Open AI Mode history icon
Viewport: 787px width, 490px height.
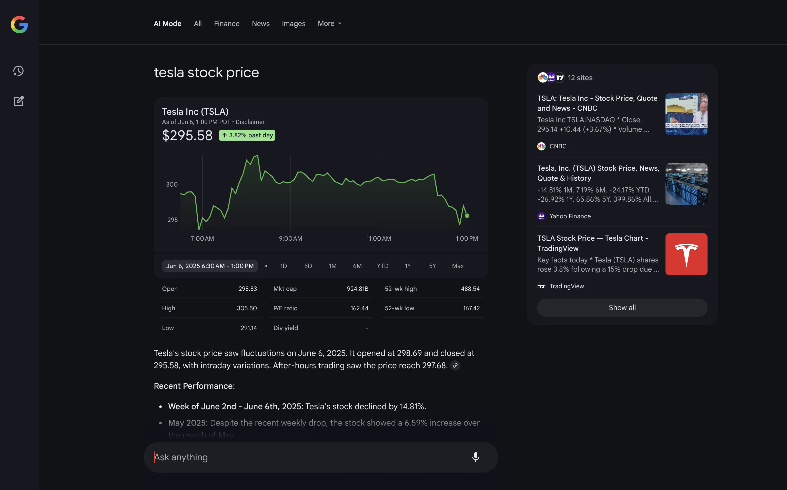click(x=18, y=71)
